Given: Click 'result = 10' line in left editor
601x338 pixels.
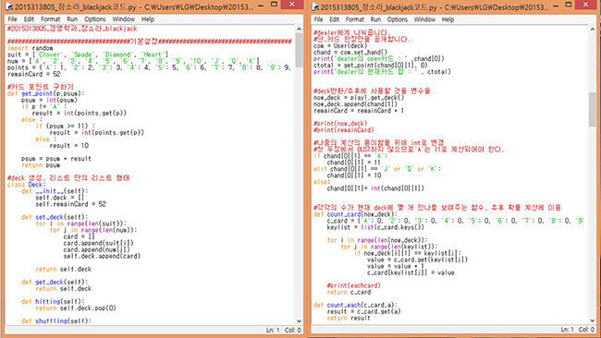Looking at the screenshot, I should click(x=69, y=146).
